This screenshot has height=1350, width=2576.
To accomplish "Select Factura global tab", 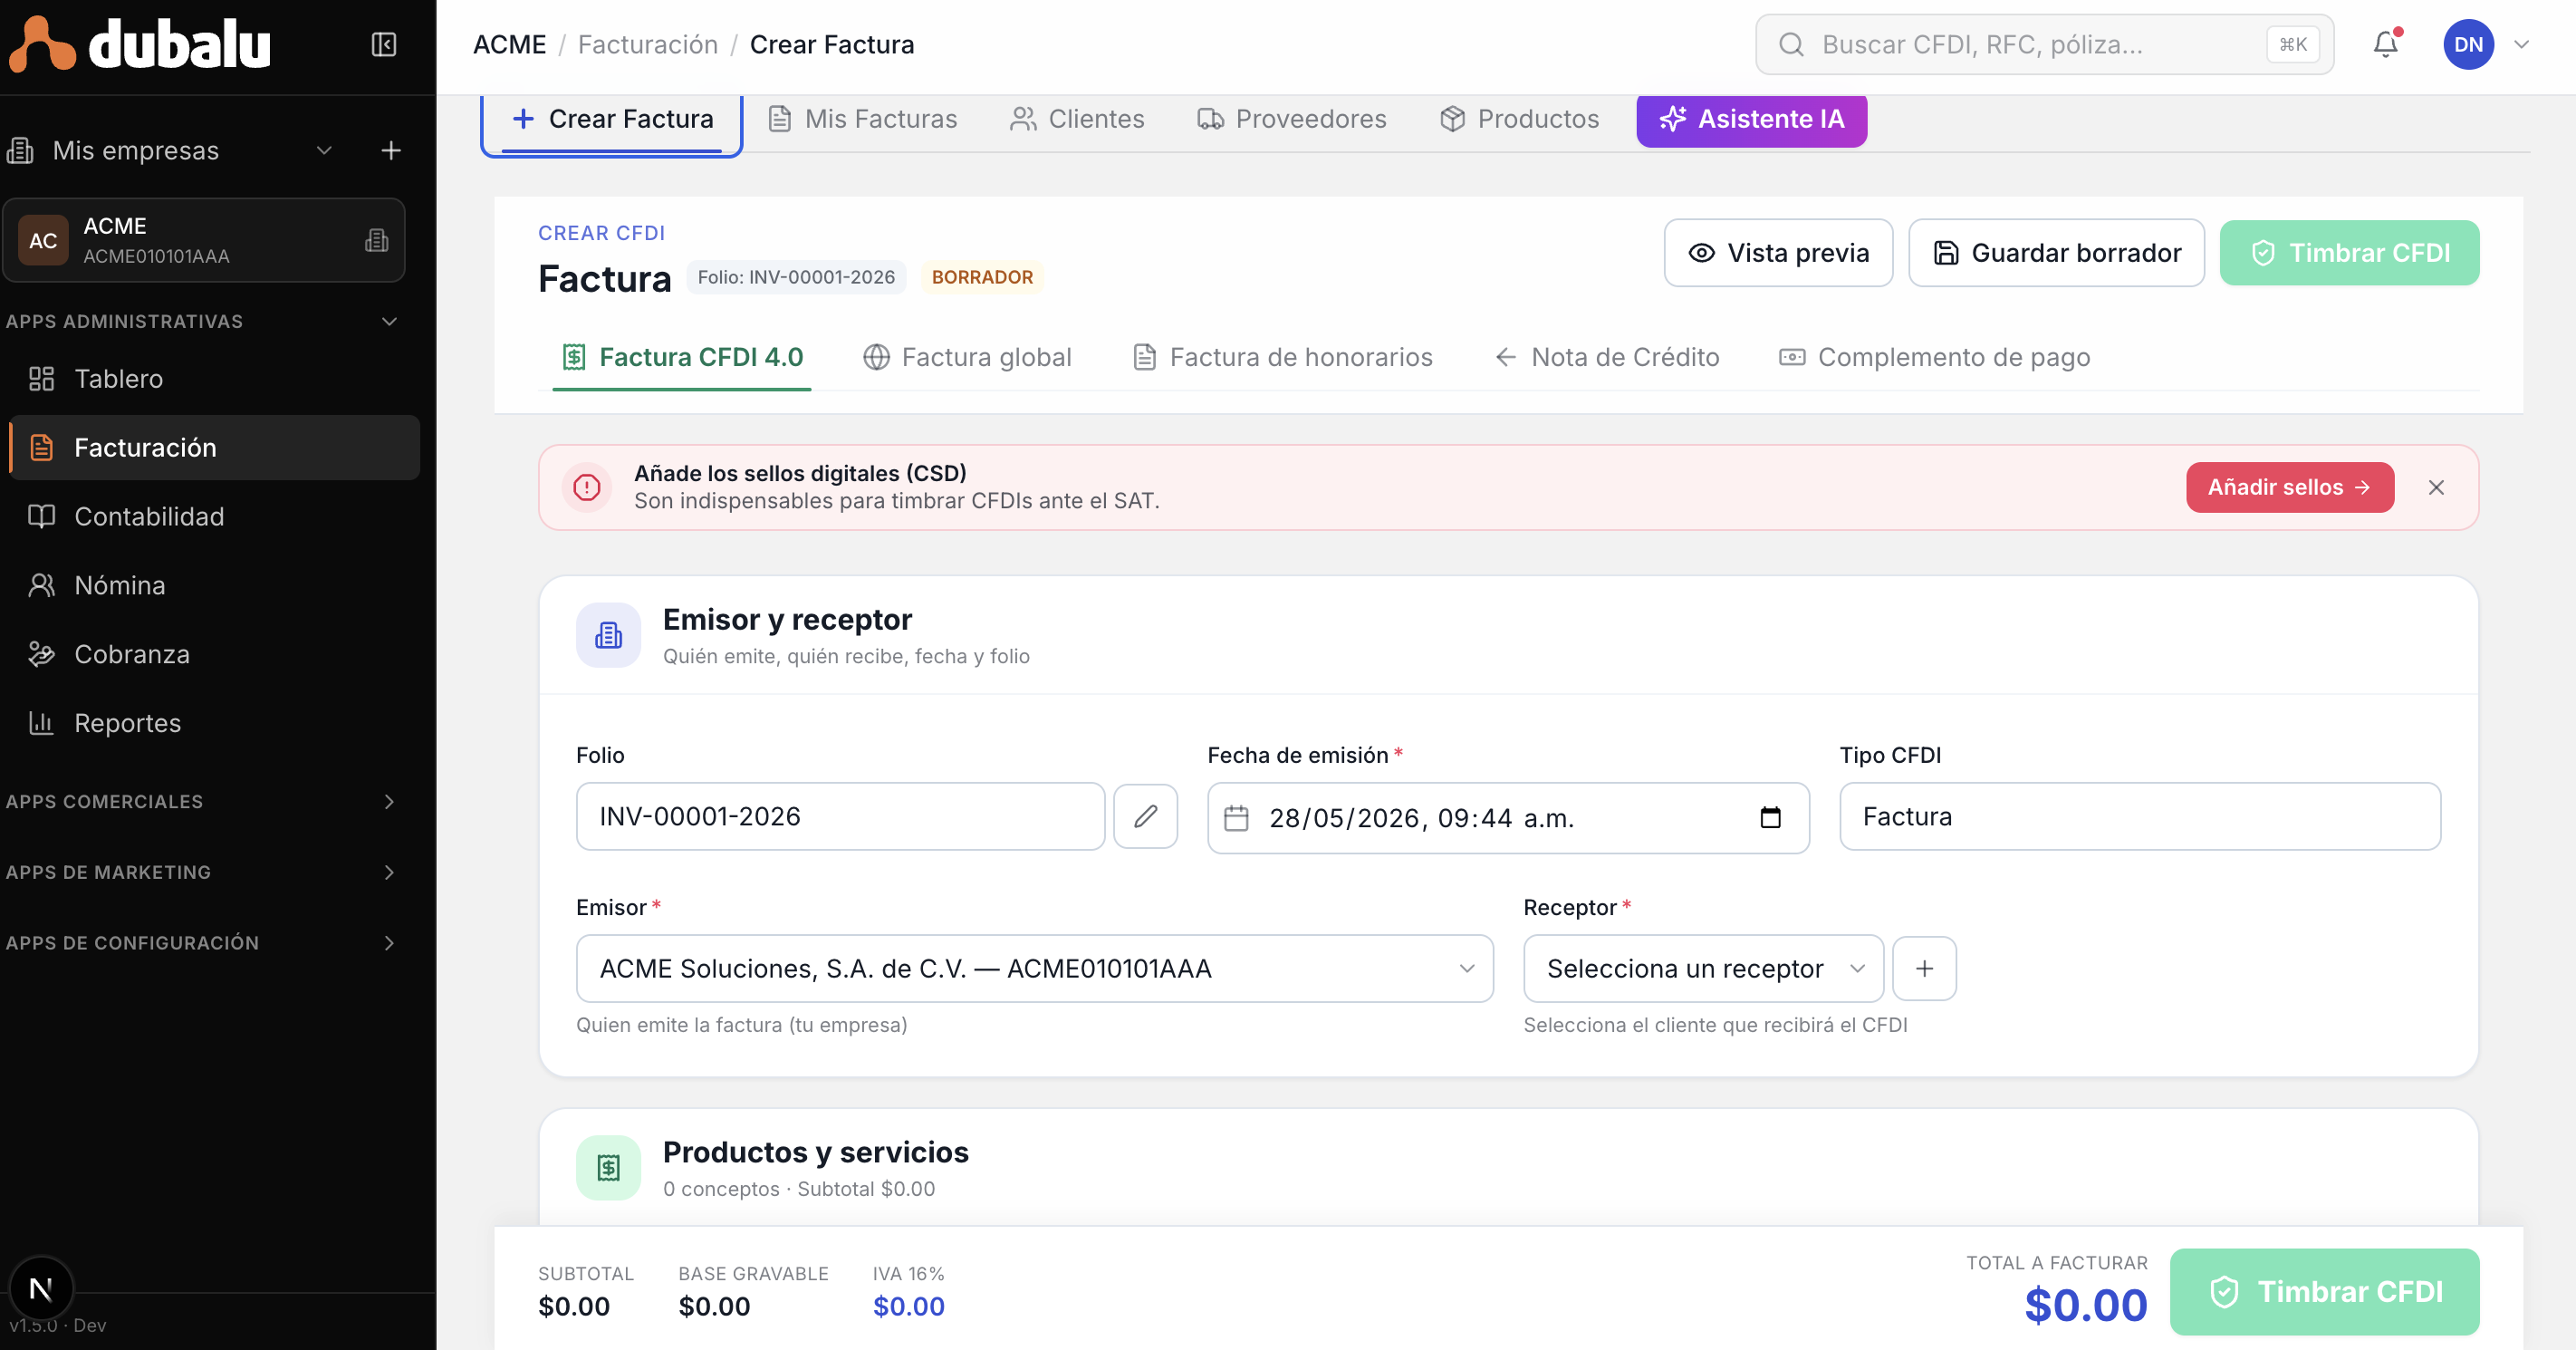I will [x=967, y=358].
